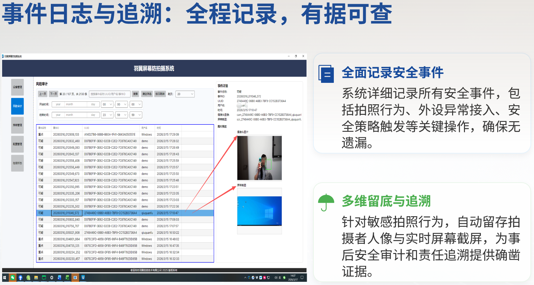
Task: Open the notification center icon in taskbar
Action: point(302,278)
